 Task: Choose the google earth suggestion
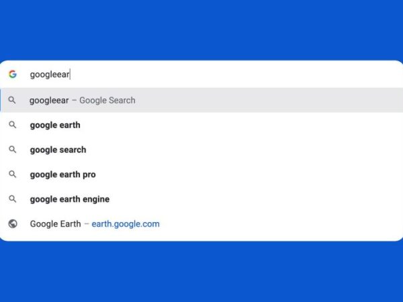pos(55,125)
